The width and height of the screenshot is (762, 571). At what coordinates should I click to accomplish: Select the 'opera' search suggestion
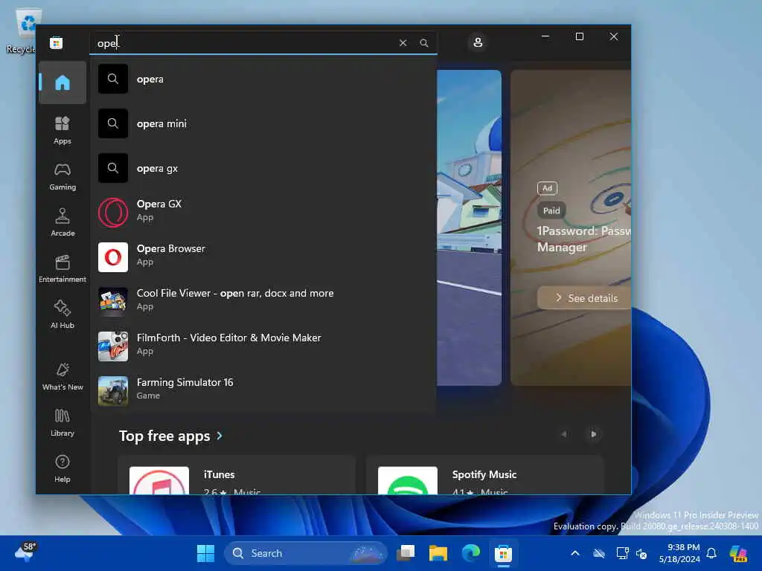[x=263, y=79]
